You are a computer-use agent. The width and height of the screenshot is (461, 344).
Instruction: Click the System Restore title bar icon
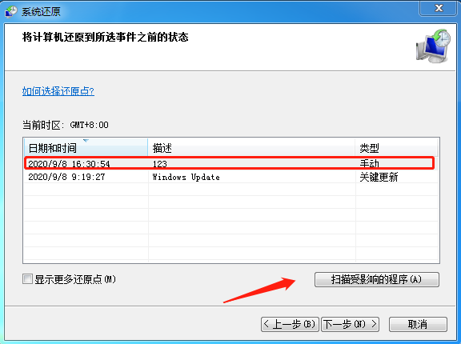[x=11, y=12]
